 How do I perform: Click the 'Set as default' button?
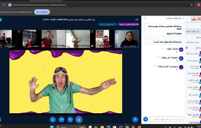tap(42, 12)
